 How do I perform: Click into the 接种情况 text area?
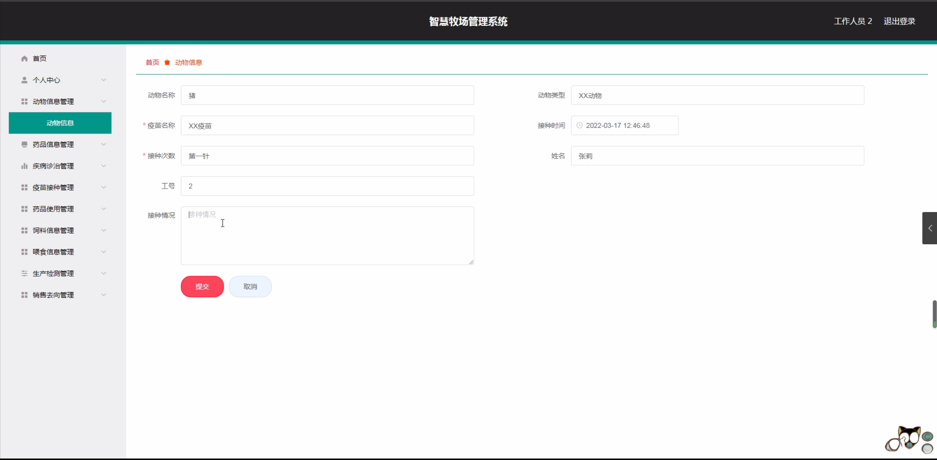(327, 235)
